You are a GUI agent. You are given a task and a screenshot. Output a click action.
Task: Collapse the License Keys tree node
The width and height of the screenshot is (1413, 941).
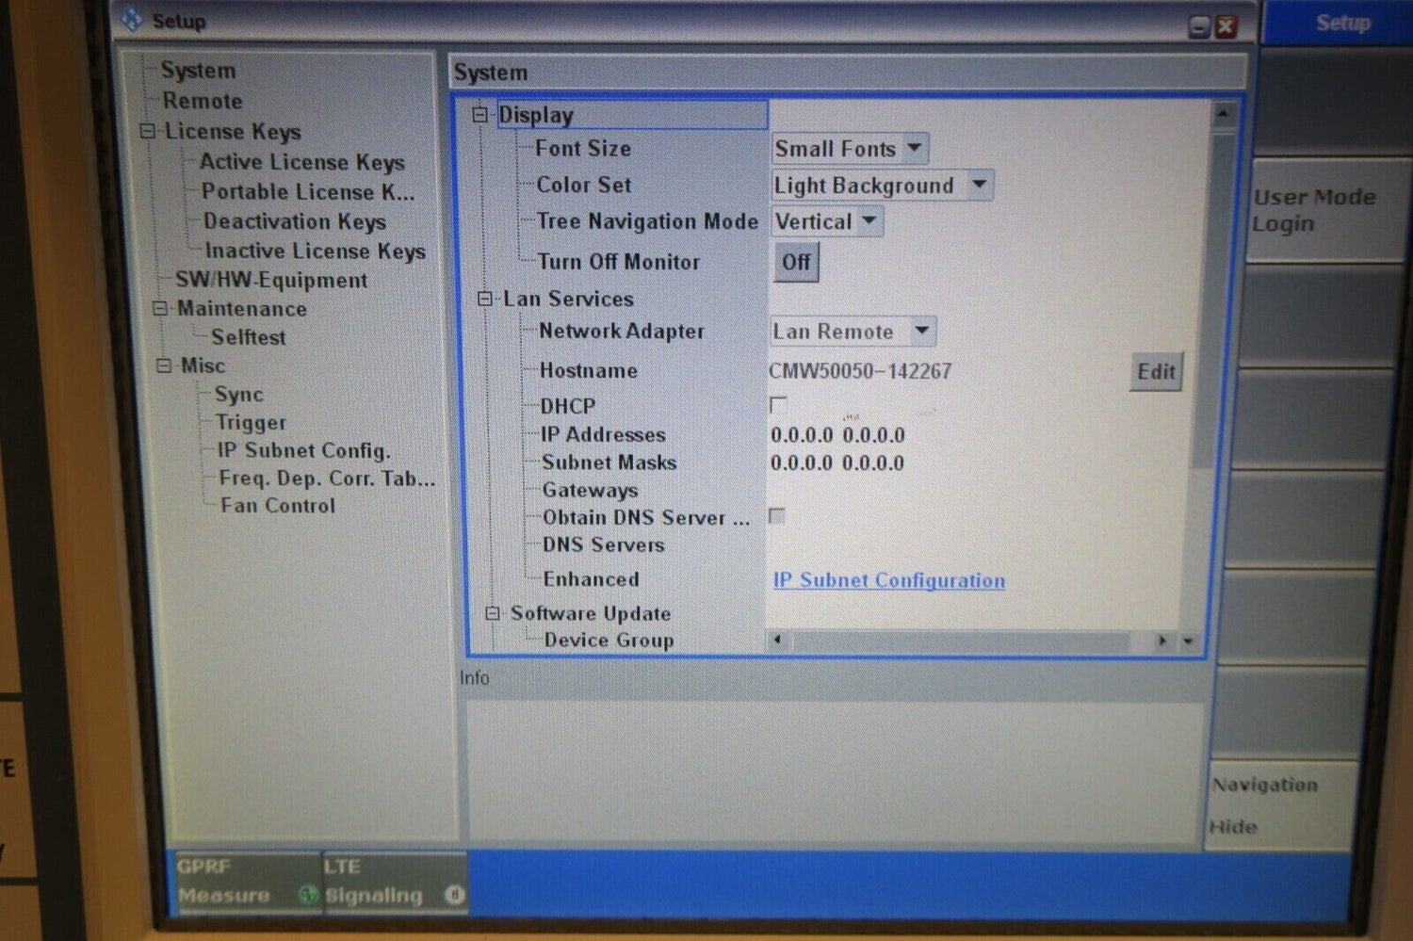(148, 132)
